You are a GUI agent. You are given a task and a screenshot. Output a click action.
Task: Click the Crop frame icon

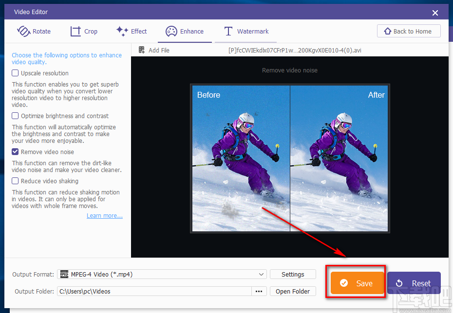click(x=75, y=31)
